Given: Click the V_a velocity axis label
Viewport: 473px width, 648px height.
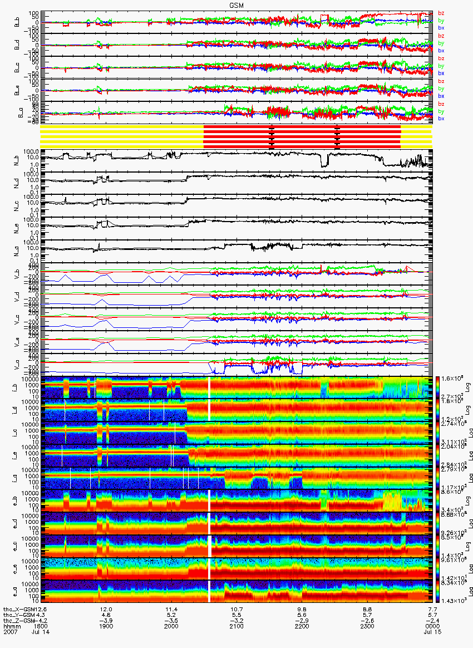Looking at the screenshot, I should click(17, 364).
